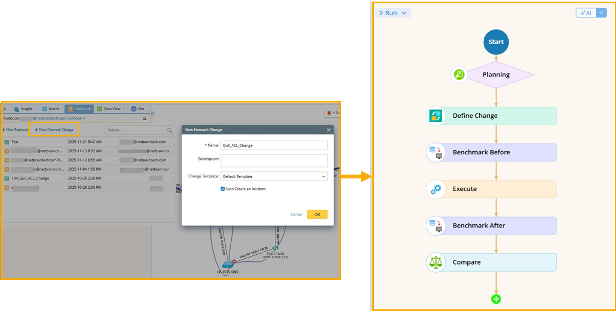Click the Planning stage icon
The width and height of the screenshot is (616, 311).
coord(459,75)
